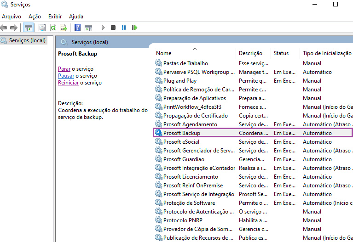Image resolution: width=353 pixels, height=242 pixels.
Task: Click the Export List toolbar icon
Action: coord(63,28)
